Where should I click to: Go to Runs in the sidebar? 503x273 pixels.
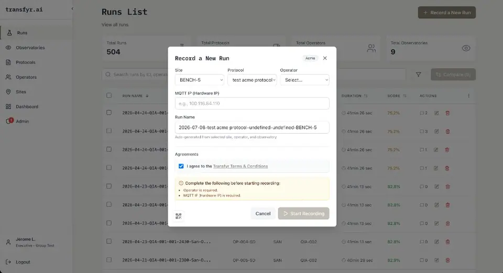36,32
